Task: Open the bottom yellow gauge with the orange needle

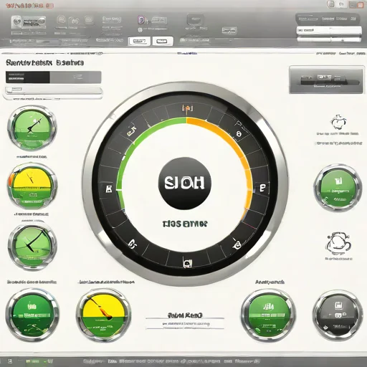Action: tap(104, 315)
